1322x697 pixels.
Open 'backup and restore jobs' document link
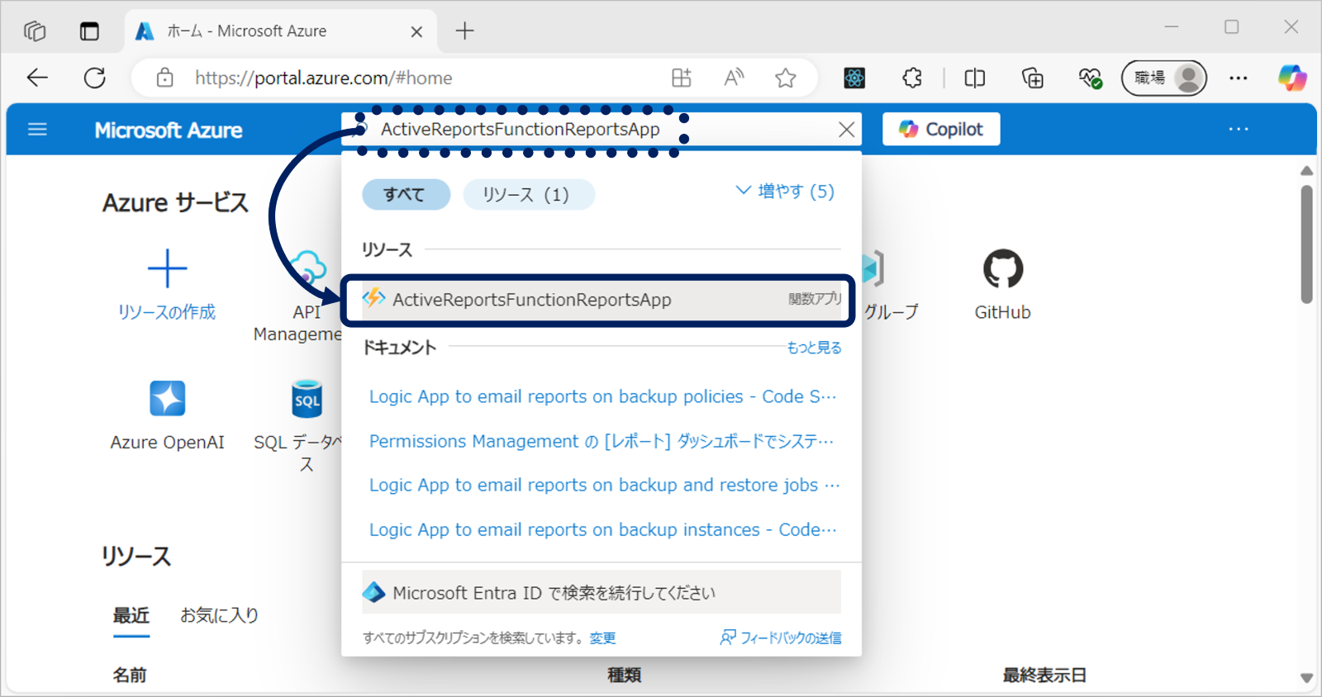604,485
